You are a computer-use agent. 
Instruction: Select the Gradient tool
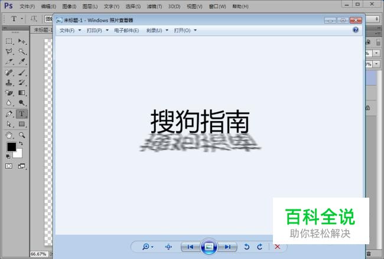click(22, 93)
